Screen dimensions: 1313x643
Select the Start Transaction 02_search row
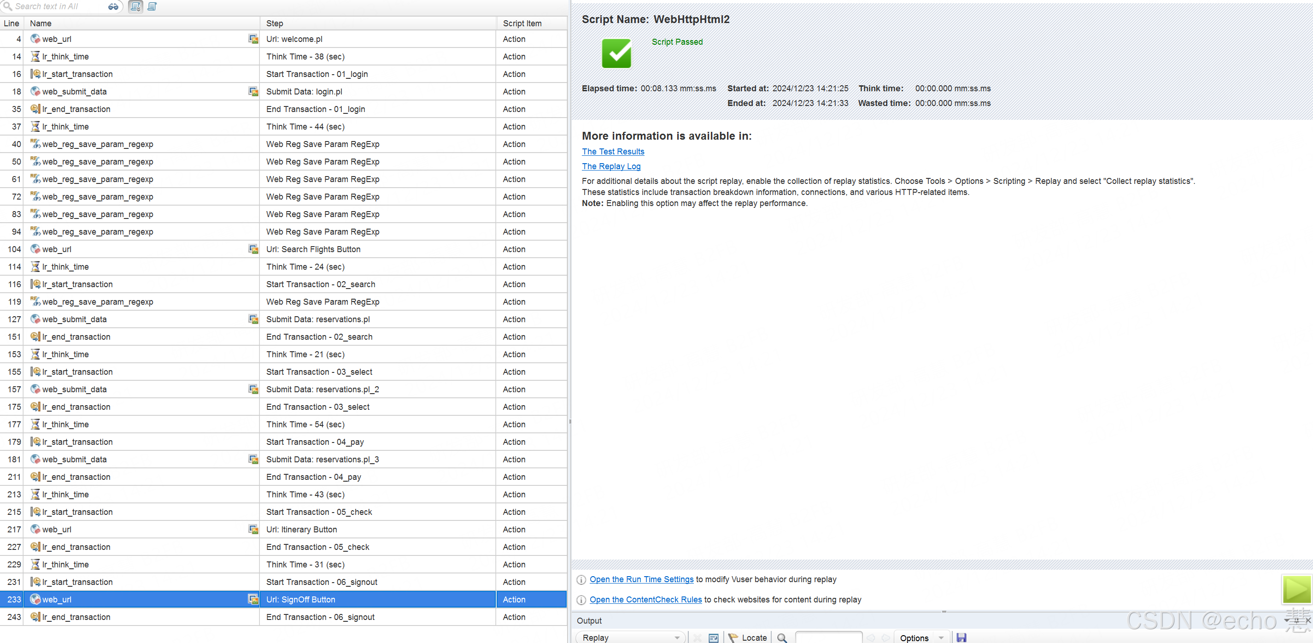pyautogui.click(x=320, y=284)
